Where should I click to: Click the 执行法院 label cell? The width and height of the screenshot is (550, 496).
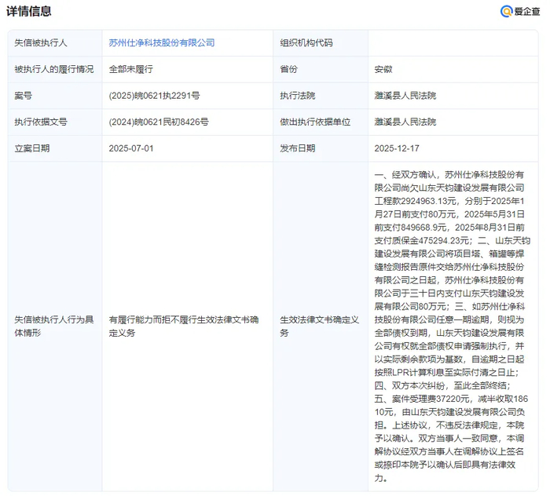[x=297, y=96]
